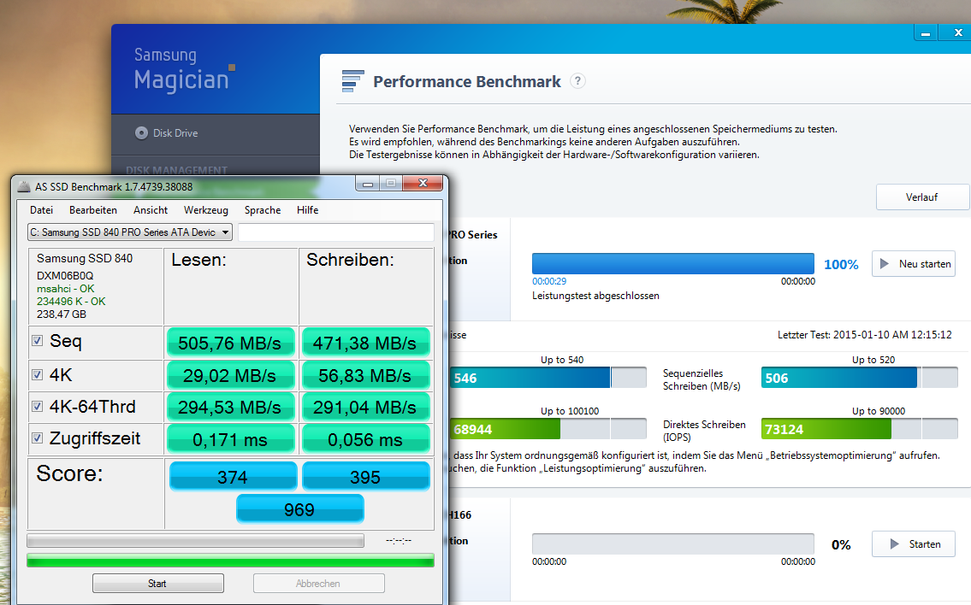Image resolution: width=971 pixels, height=605 pixels.
Task: Open the Bearbeiten menu
Action: pyautogui.click(x=93, y=210)
